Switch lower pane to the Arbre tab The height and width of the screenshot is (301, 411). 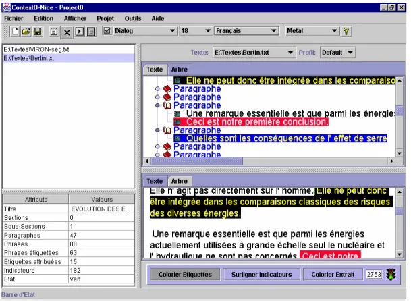[180, 181]
